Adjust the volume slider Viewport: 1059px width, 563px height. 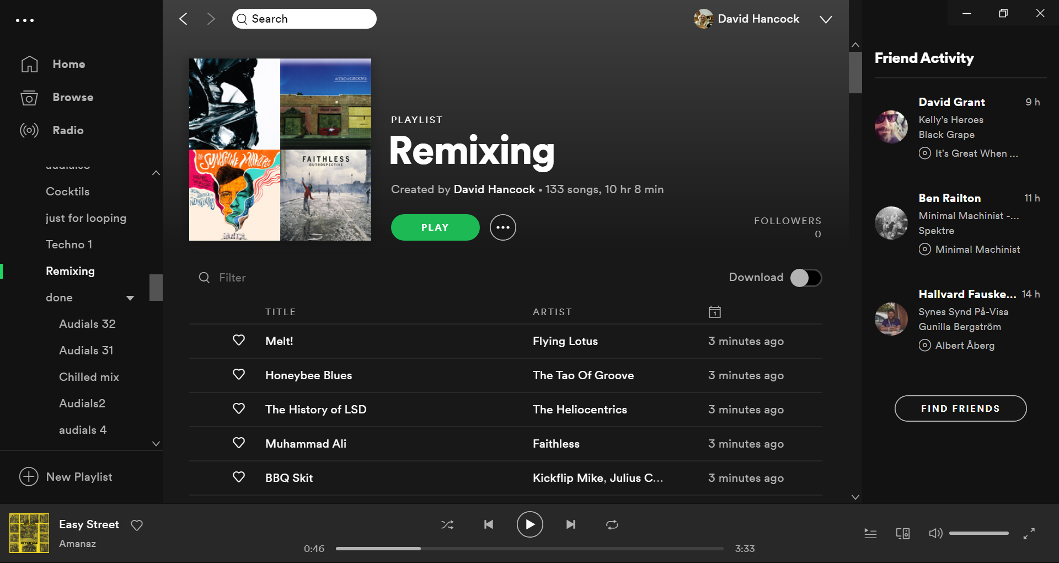click(x=979, y=533)
